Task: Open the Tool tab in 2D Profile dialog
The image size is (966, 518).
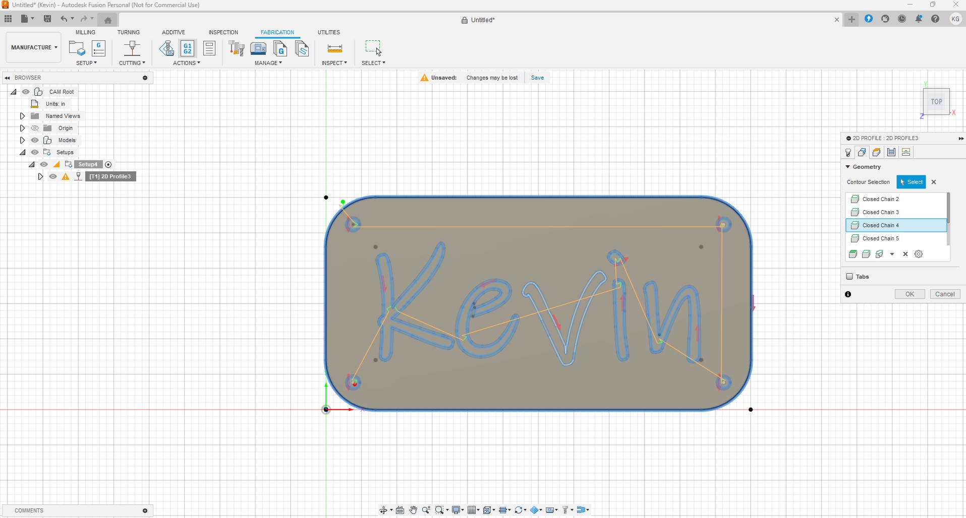Action: pos(848,152)
